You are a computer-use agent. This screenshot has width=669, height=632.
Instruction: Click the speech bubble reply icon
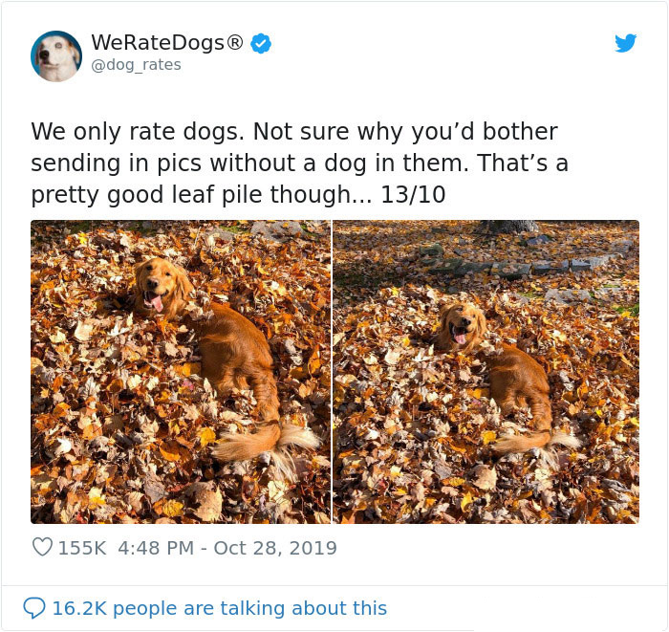tap(33, 608)
